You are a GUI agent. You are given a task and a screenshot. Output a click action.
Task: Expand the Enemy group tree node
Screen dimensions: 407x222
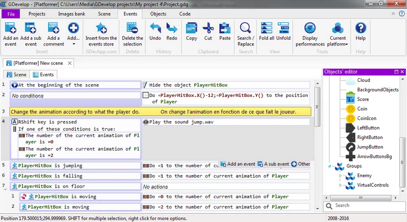(341, 175)
